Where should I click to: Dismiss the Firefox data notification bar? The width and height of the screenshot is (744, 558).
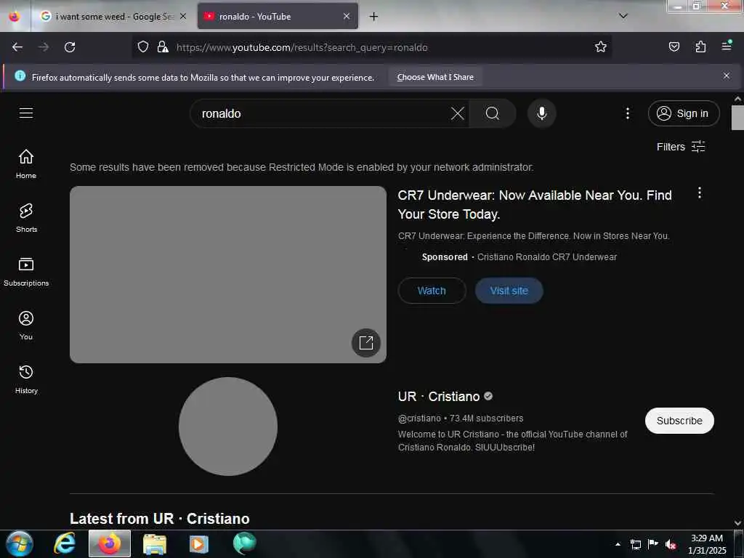click(x=727, y=76)
